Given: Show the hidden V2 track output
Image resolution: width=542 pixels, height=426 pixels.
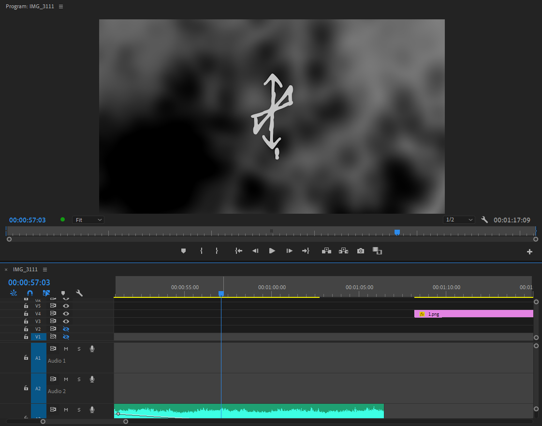Looking at the screenshot, I should tap(66, 329).
